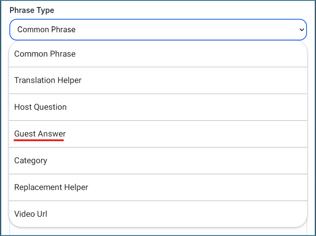Image resolution: width=316 pixels, height=236 pixels.
Task: Set phrase type to Category
Action: (x=158, y=161)
